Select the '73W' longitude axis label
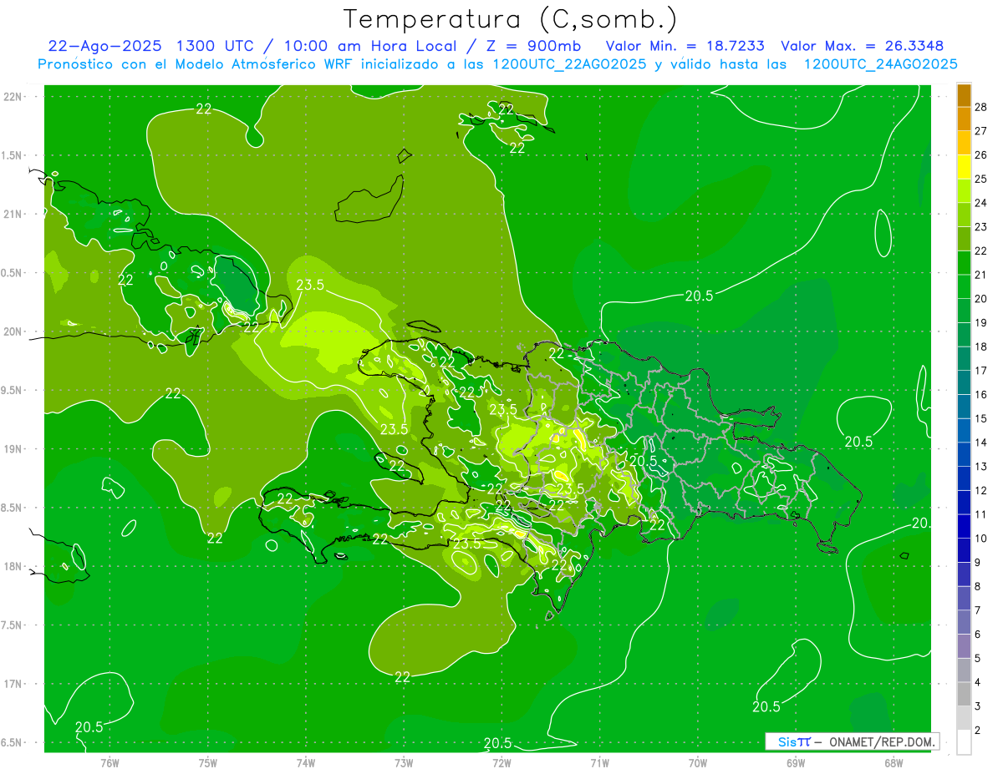The height and width of the screenshot is (774, 1003). tap(404, 763)
